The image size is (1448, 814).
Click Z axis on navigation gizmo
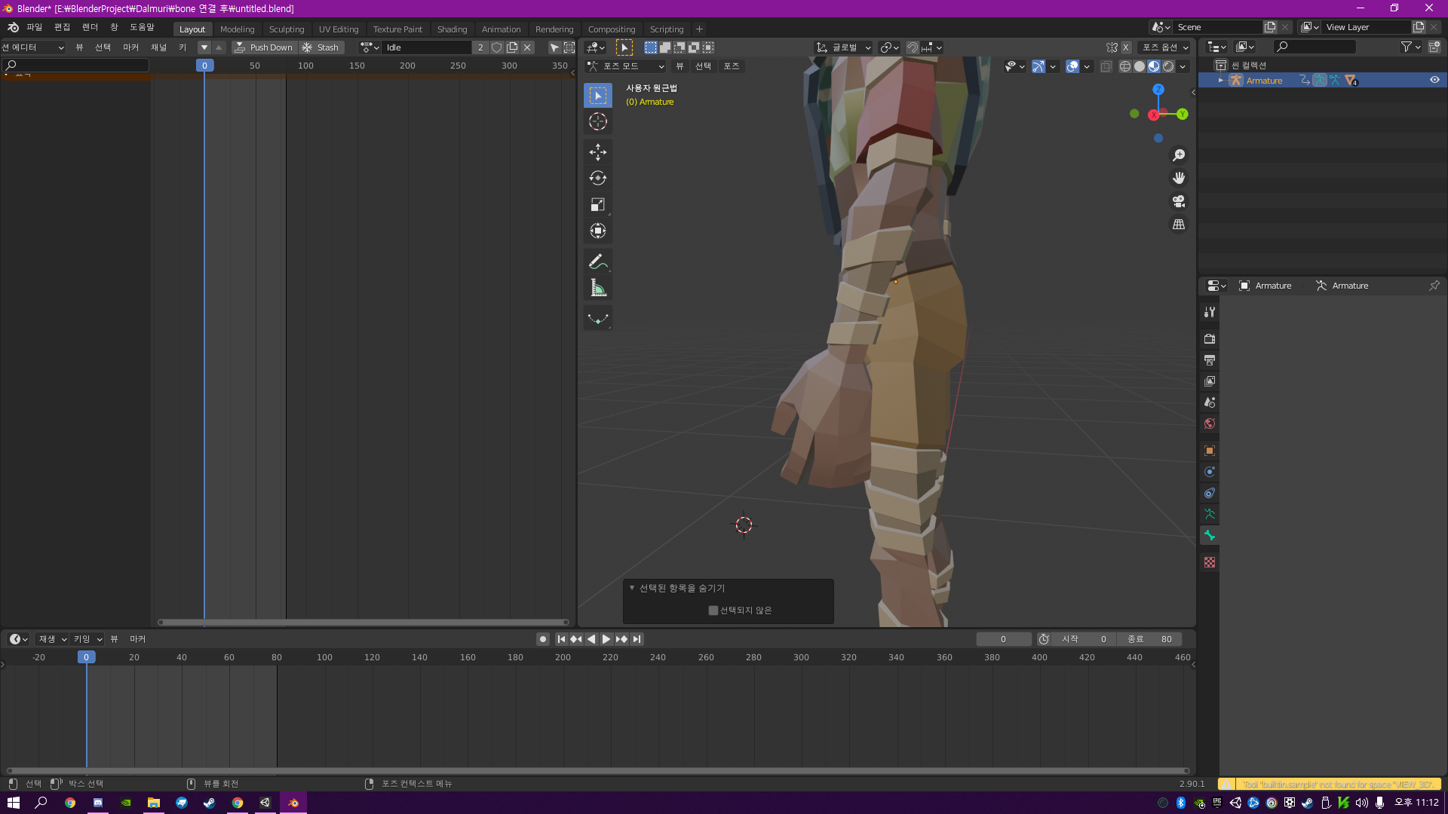[x=1158, y=90]
